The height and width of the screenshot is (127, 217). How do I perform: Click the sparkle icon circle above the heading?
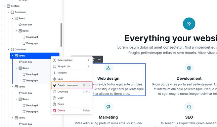click(189, 24)
